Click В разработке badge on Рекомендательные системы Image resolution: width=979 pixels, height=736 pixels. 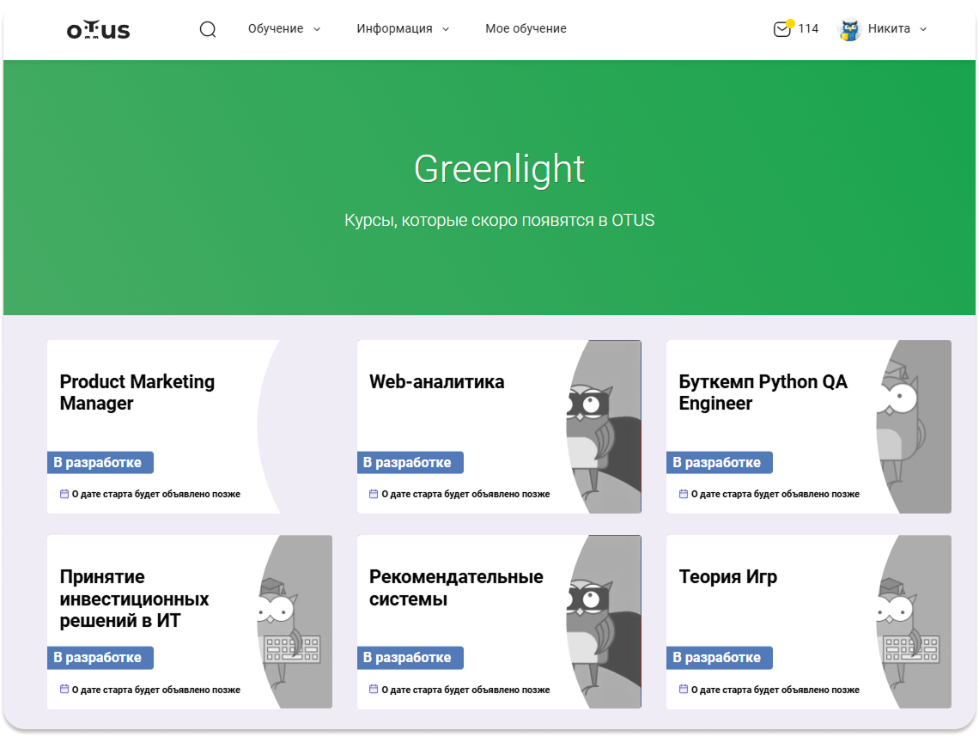point(410,657)
